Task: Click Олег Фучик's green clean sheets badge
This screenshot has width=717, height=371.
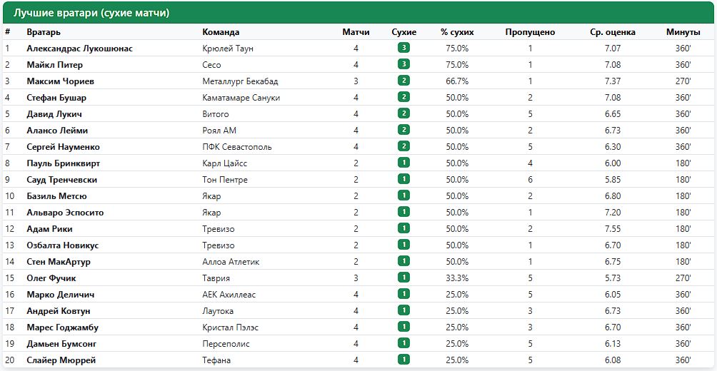Action: (x=403, y=278)
